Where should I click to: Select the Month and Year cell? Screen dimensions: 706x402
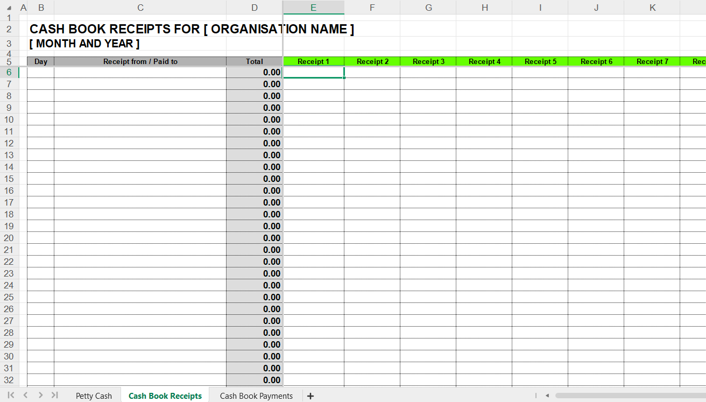pos(84,44)
